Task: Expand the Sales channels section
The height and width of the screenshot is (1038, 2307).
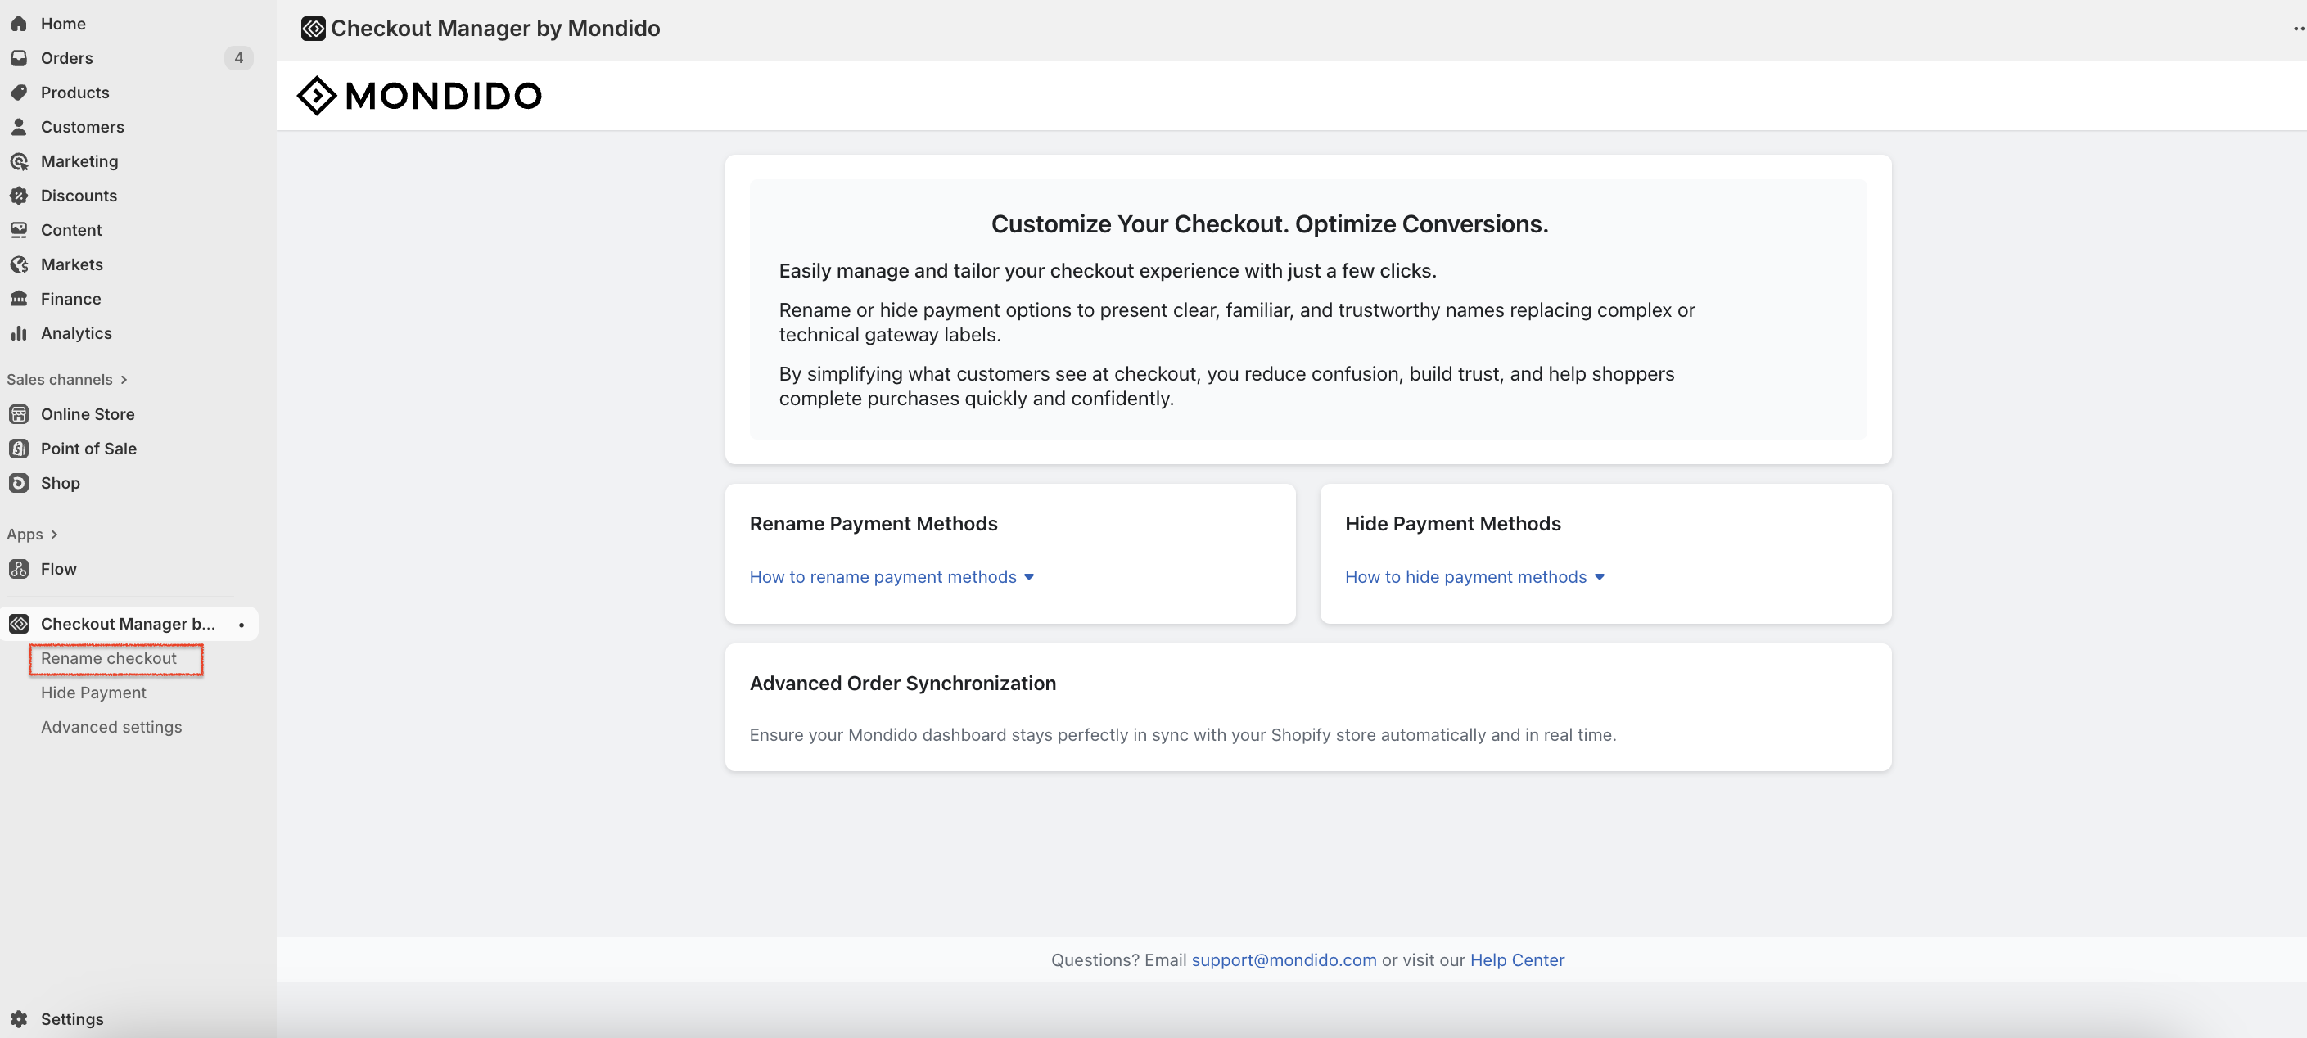Action: point(67,380)
